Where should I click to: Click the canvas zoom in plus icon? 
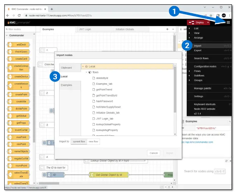coord(172,187)
